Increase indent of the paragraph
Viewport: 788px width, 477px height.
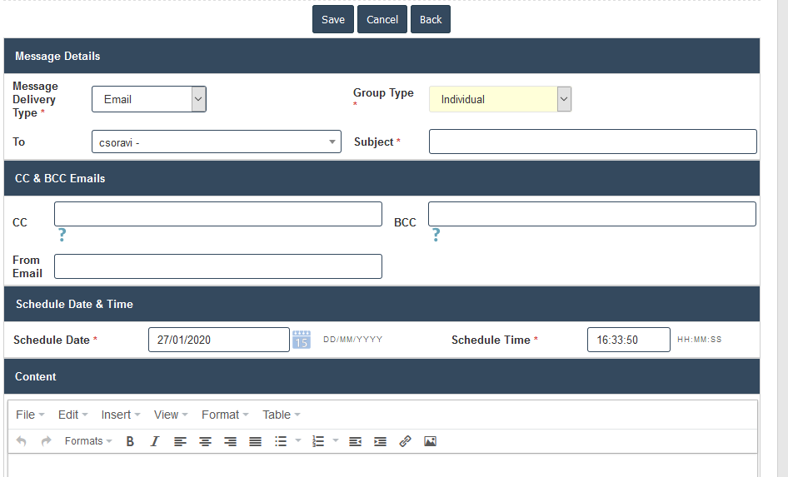tap(380, 441)
